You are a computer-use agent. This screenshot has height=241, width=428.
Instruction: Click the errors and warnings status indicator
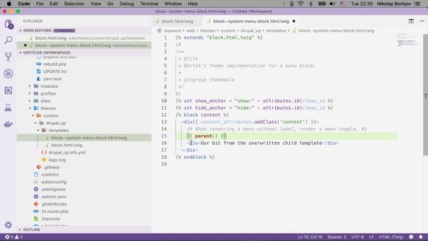(14, 237)
